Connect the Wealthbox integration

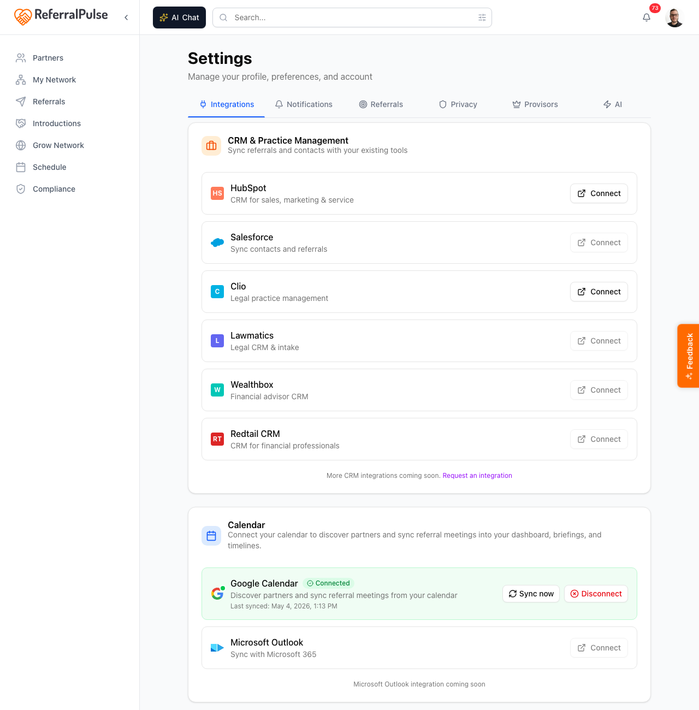click(599, 390)
